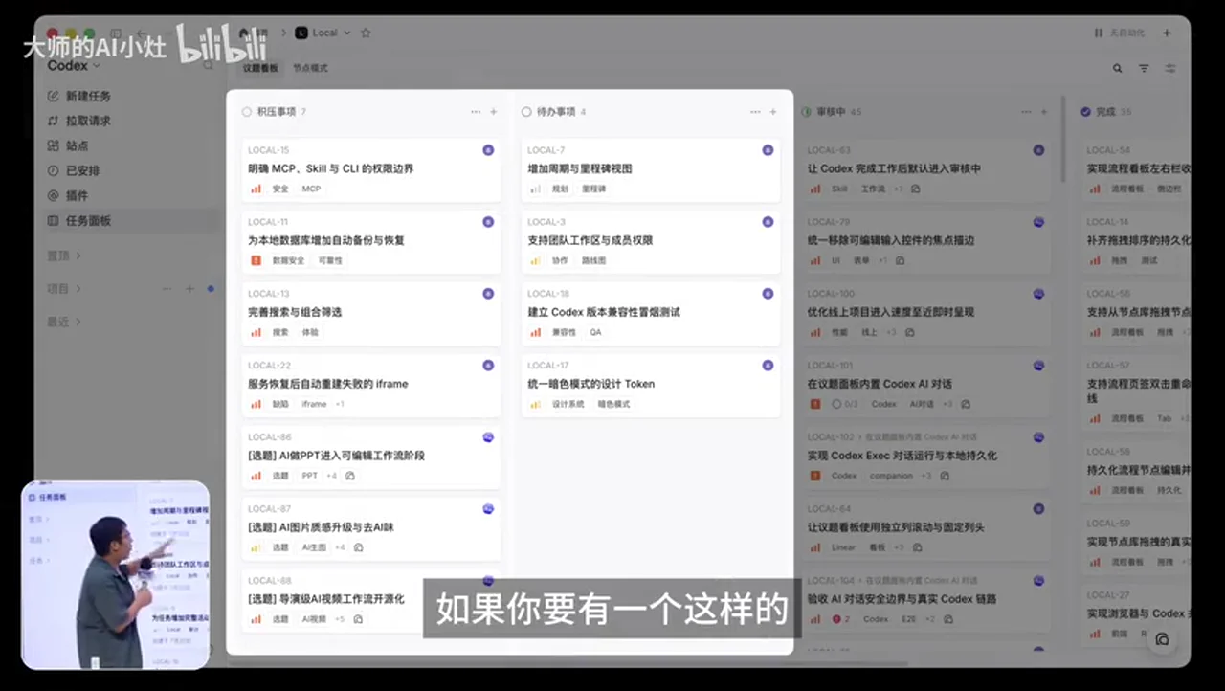The height and width of the screenshot is (691, 1225).
Task: Open display settings sliders icon
Action: click(1169, 68)
